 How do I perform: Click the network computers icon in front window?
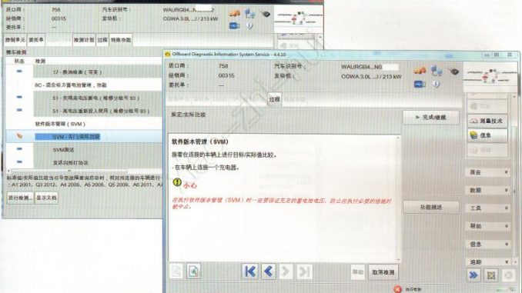(x=436, y=71)
